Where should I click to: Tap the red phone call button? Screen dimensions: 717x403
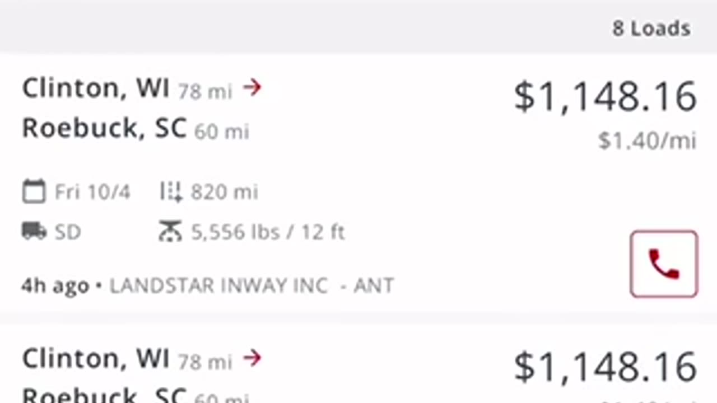tap(664, 264)
